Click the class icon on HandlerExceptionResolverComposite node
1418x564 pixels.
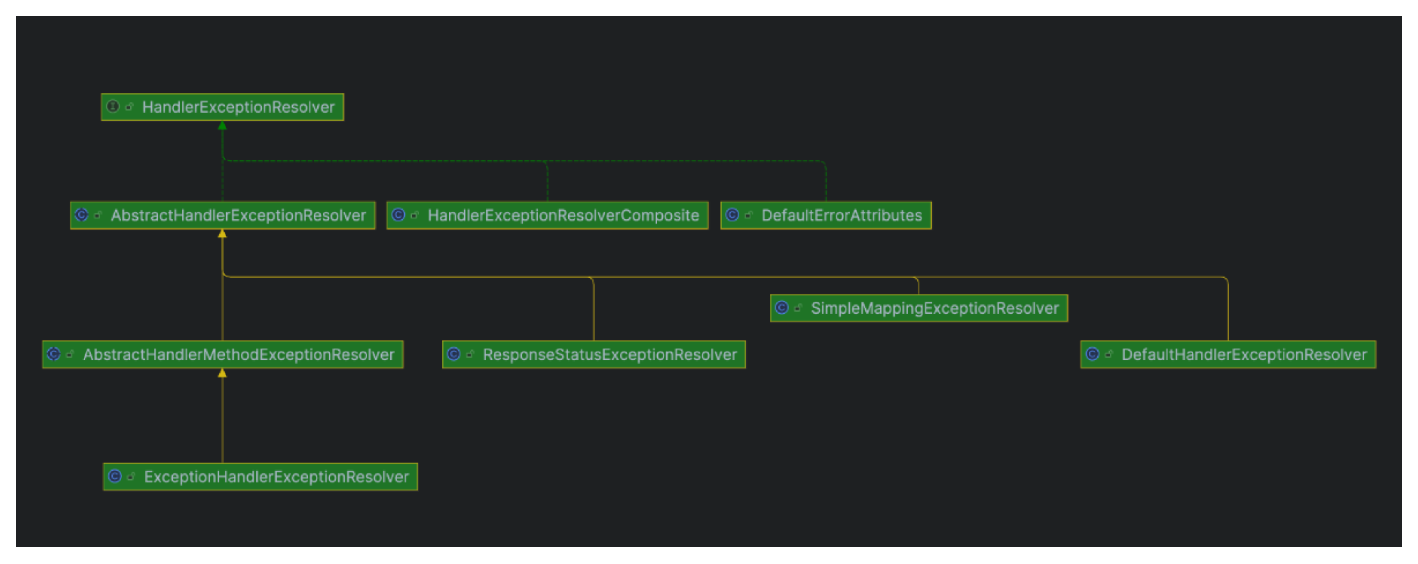point(398,215)
